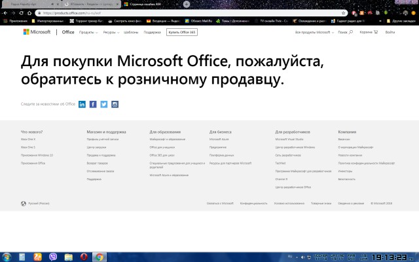The height and width of the screenshot is (262, 419).
Task: Open the Приложения apps bookmark
Action: pyautogui.click(x=16, y=21)
